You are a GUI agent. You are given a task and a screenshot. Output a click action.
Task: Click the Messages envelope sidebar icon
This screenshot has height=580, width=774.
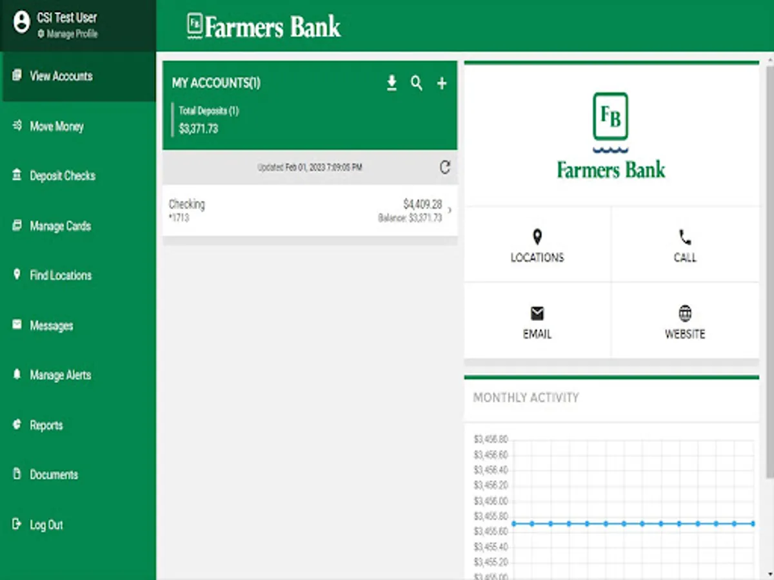pyautogui.click(x=17, y=325)
